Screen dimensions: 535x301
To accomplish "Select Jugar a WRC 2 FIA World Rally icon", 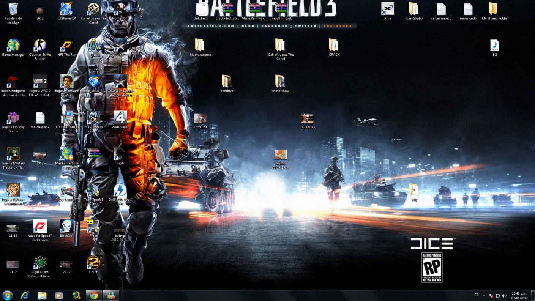I will click(x=40, y=81).
